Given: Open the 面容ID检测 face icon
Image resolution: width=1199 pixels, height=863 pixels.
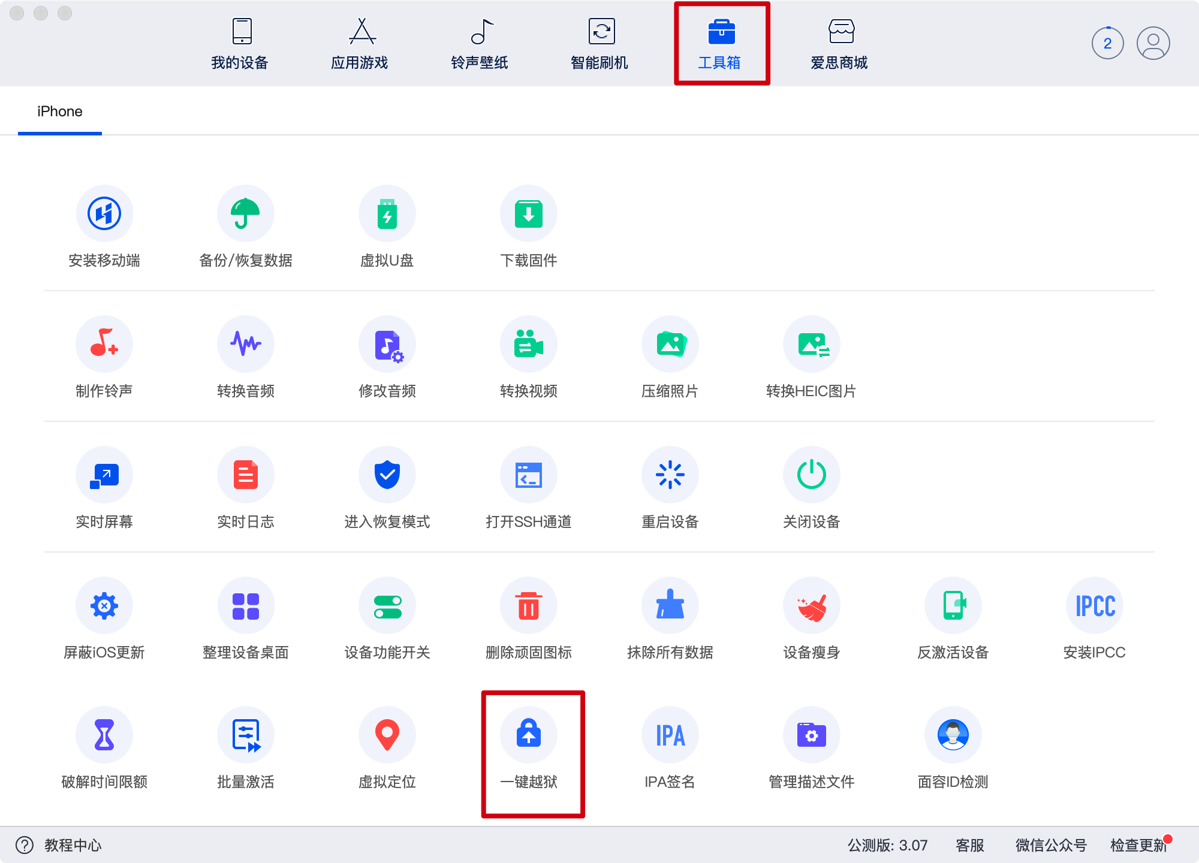Looking at the screenshot, I should (x=953, y=735).
